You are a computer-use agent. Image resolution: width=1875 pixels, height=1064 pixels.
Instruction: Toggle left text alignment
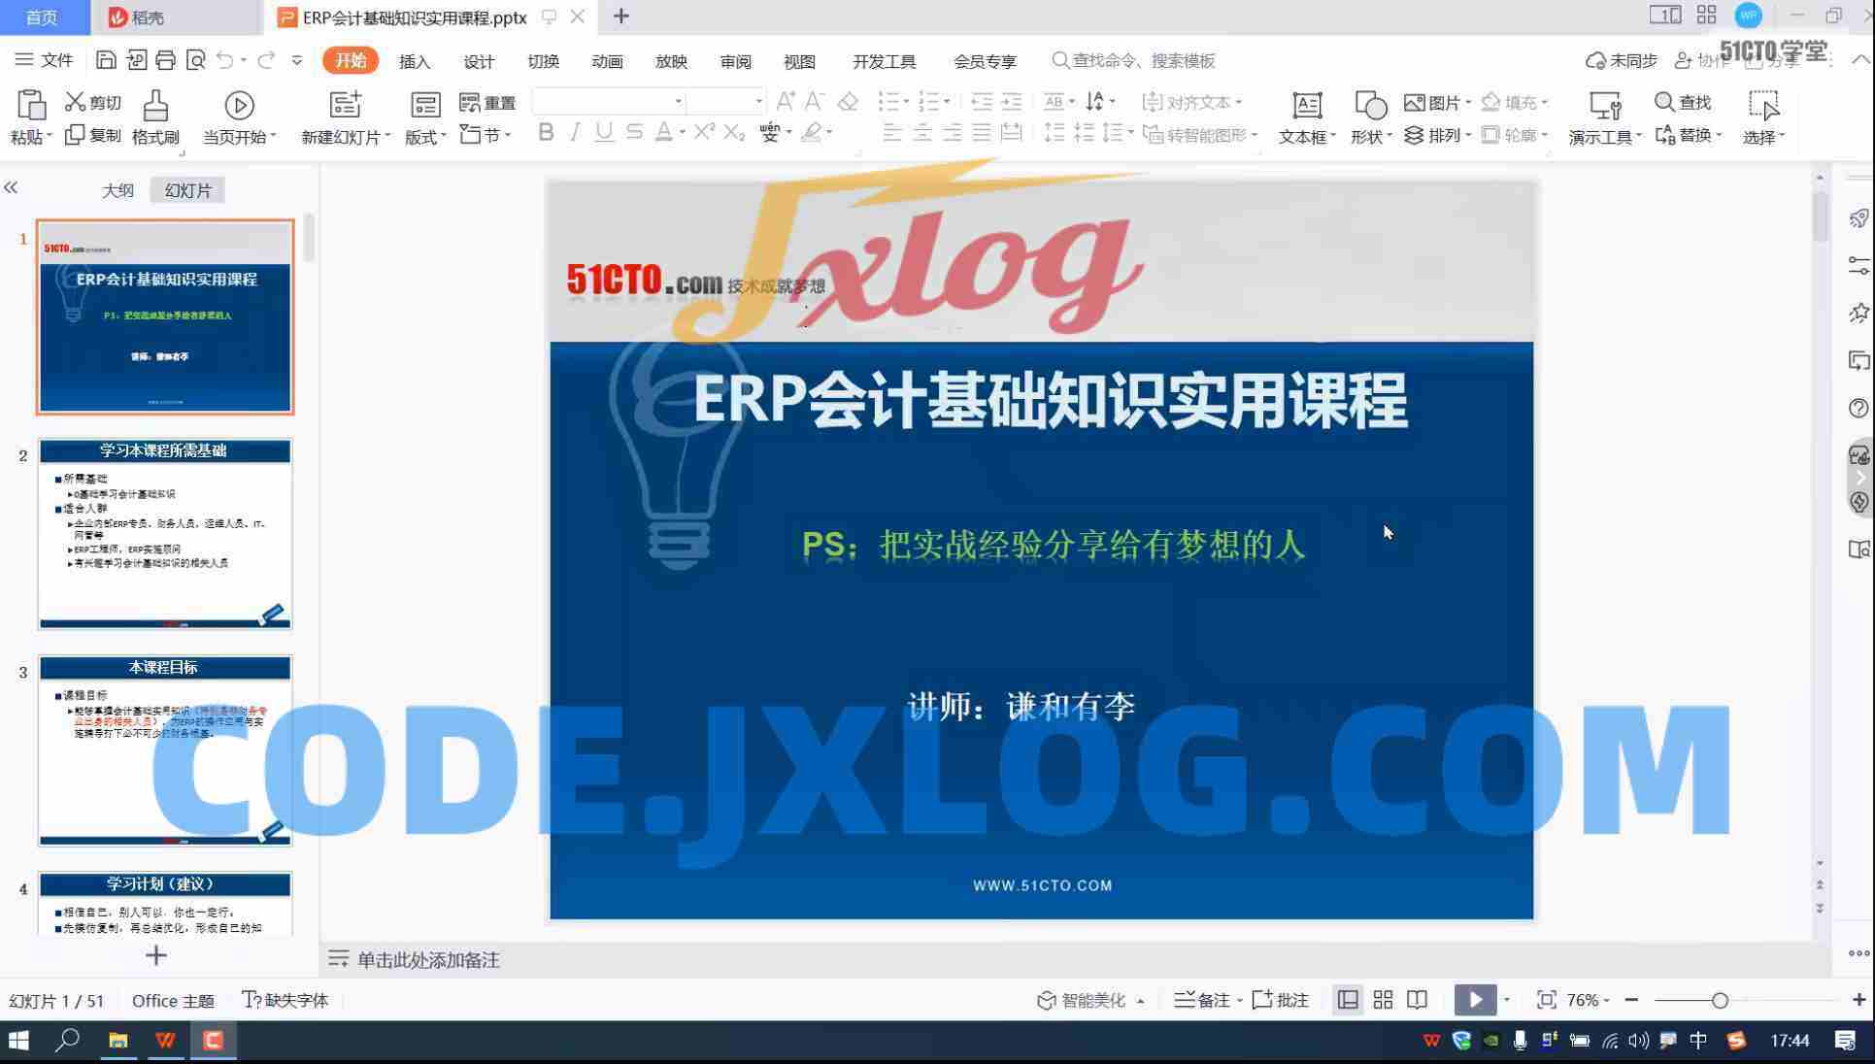(892, 133)
